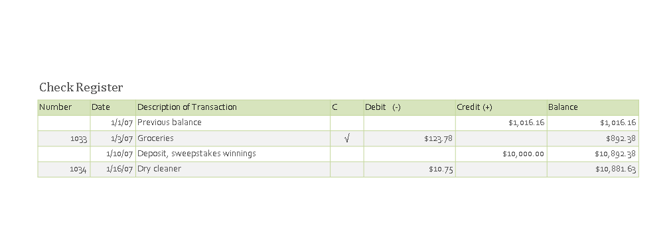The width and height of the screenshot is (671, 241).
Task: Select check number 1034 cell
Action: 64,169
